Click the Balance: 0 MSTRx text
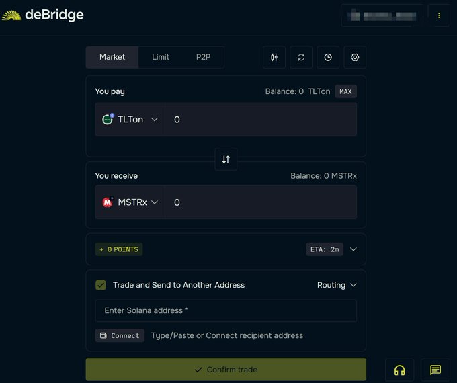 coord(323,176)
